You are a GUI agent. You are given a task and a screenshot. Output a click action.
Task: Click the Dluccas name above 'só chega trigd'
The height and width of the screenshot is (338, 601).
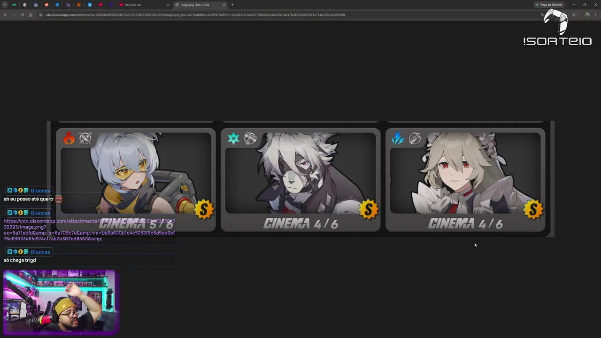tap(40, 252)
